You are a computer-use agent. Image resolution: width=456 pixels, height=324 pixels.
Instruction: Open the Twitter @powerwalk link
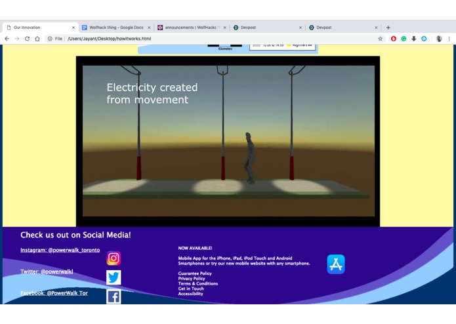[x=47, y=272]
